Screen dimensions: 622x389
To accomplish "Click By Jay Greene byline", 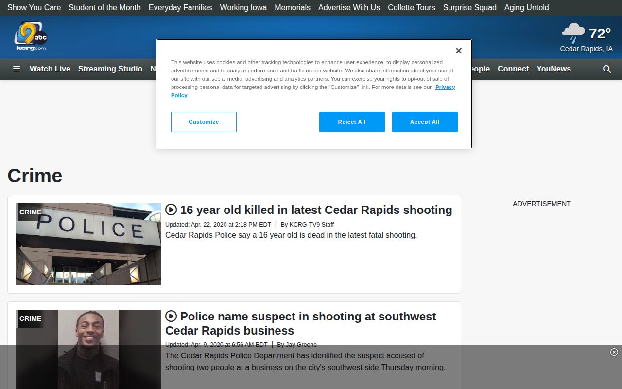I will [x=297, y=344].
